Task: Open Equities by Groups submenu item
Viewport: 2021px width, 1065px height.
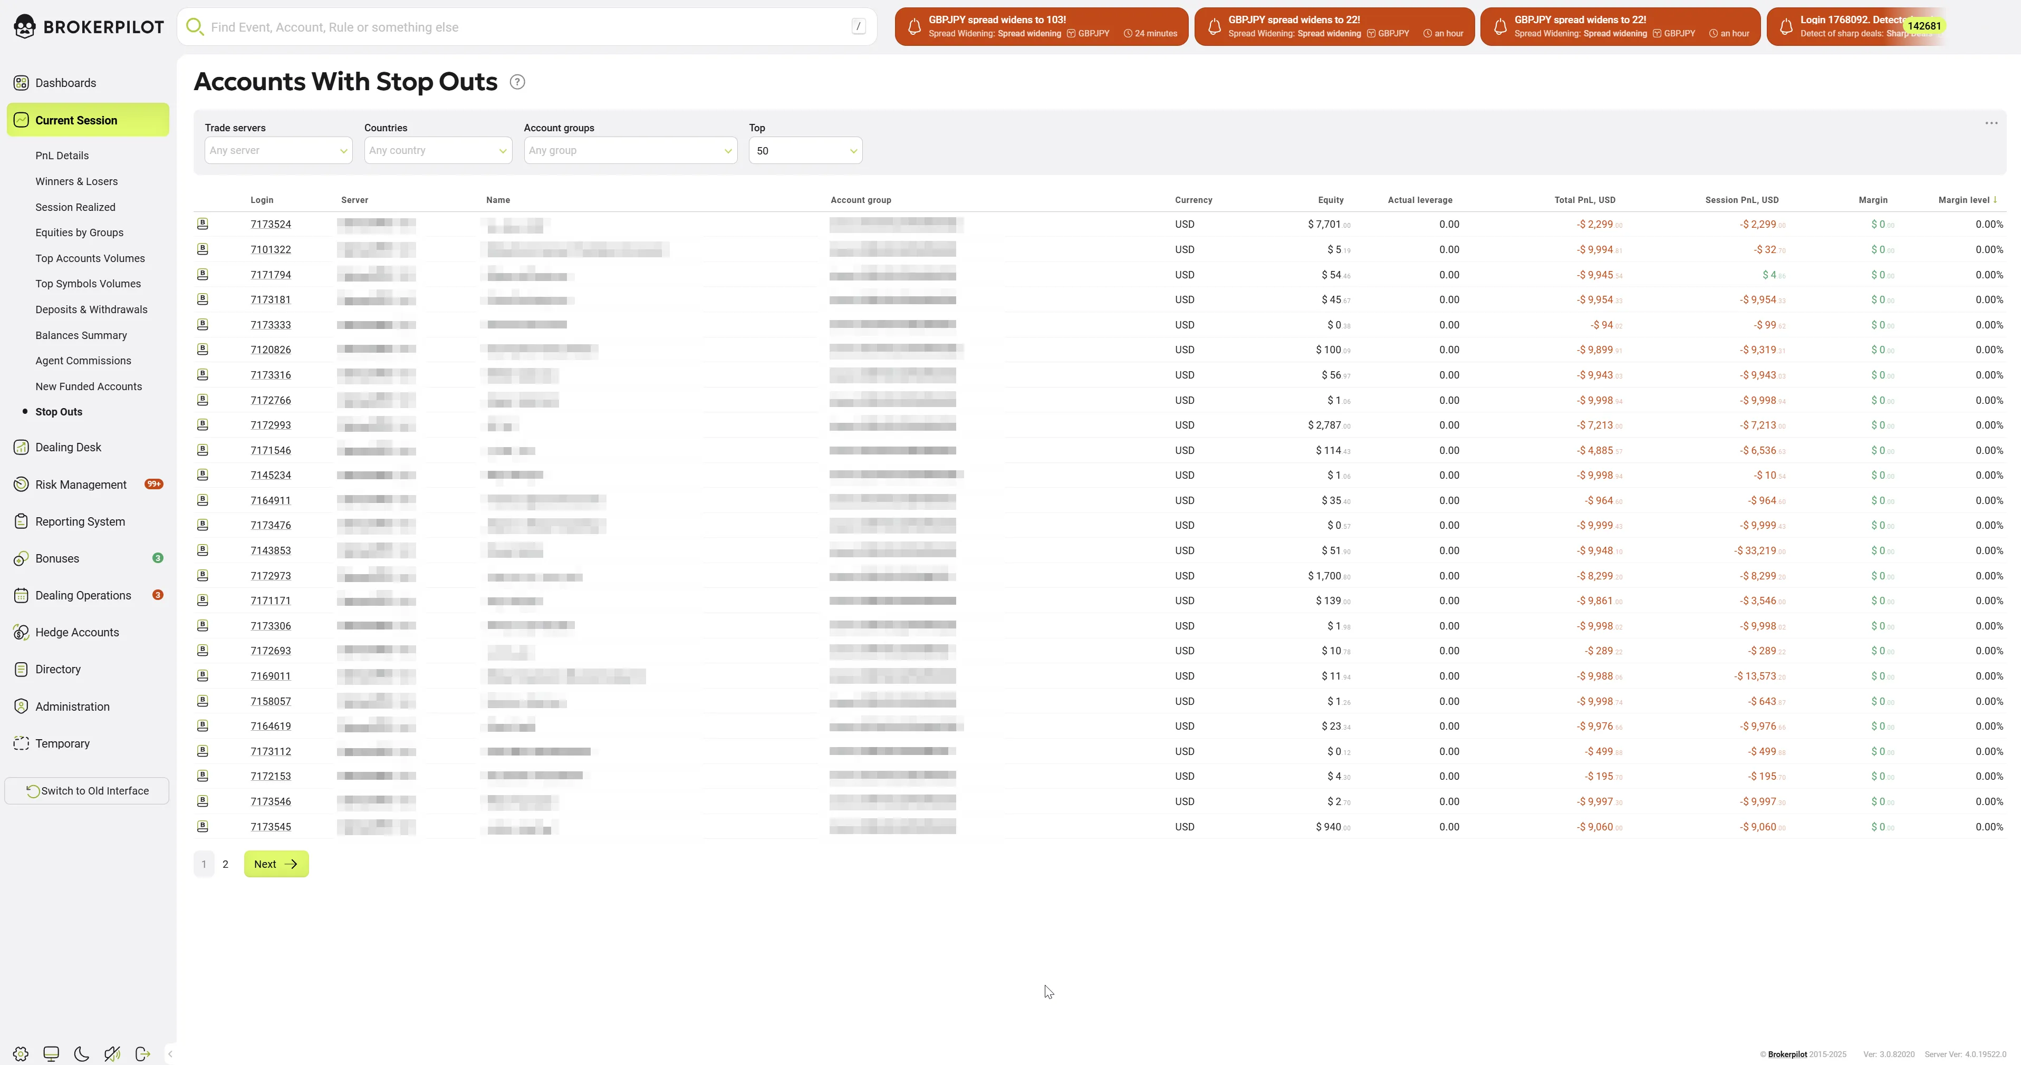Action: pos(79,232)
